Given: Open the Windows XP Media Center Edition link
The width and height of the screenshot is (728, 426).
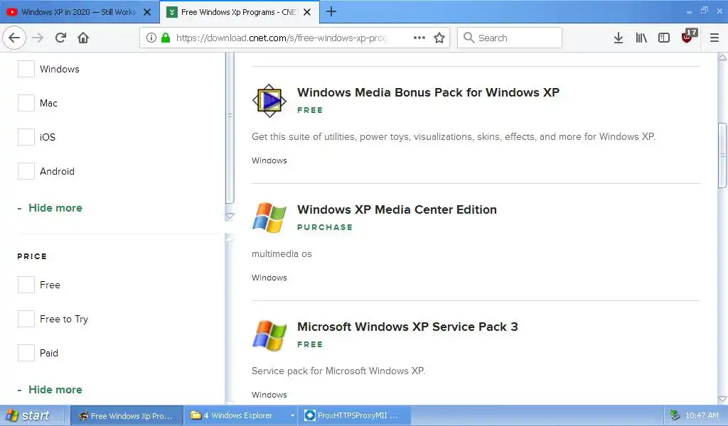Looking at the screenshot, I should [397, 209].
